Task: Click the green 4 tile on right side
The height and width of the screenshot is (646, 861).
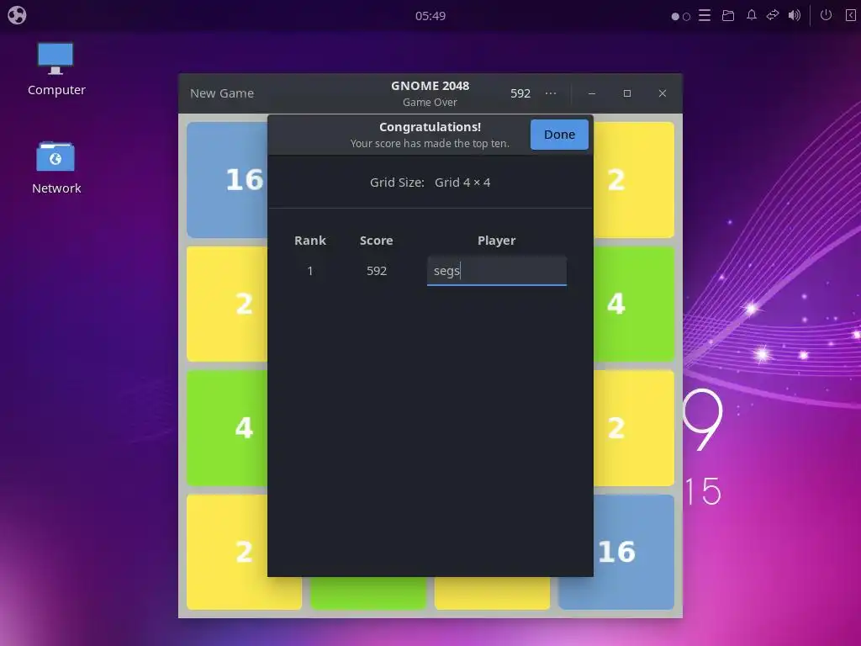Action: pos(634,304)
